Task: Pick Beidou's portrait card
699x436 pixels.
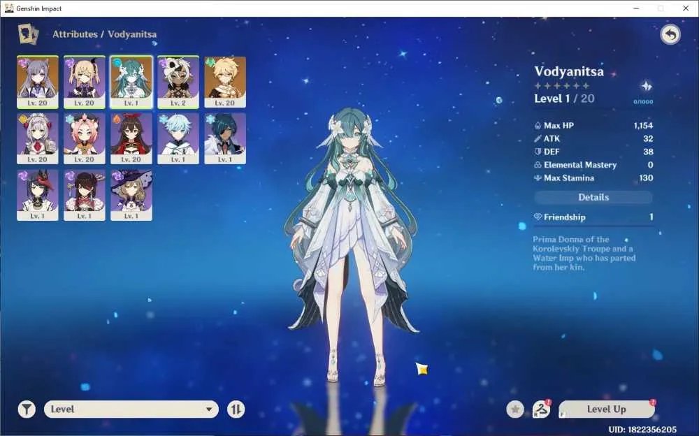Action: click(85, 195)
